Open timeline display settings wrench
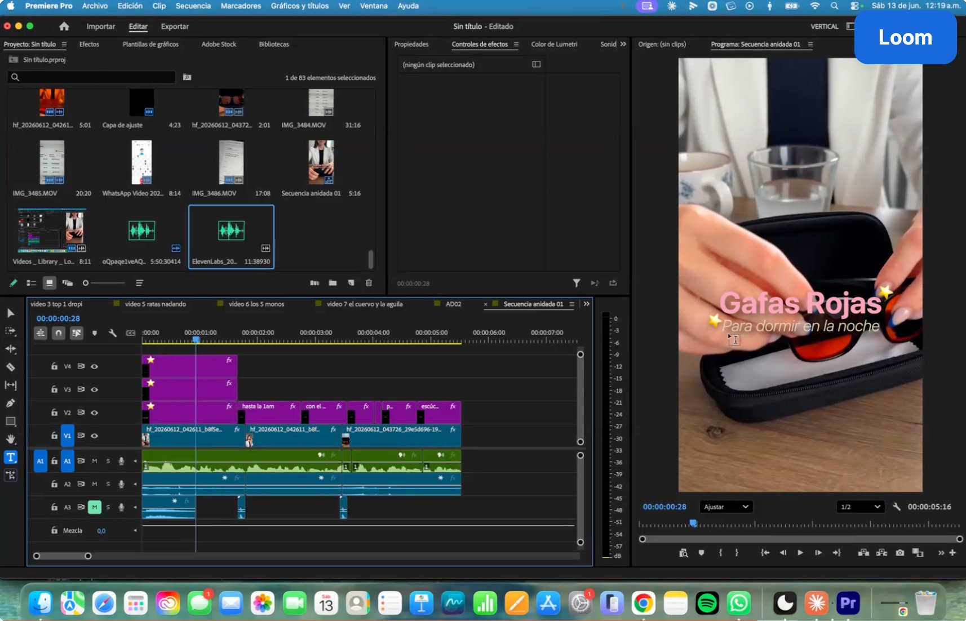The height and width of the screenshot is (621, 966). [113, 333]
